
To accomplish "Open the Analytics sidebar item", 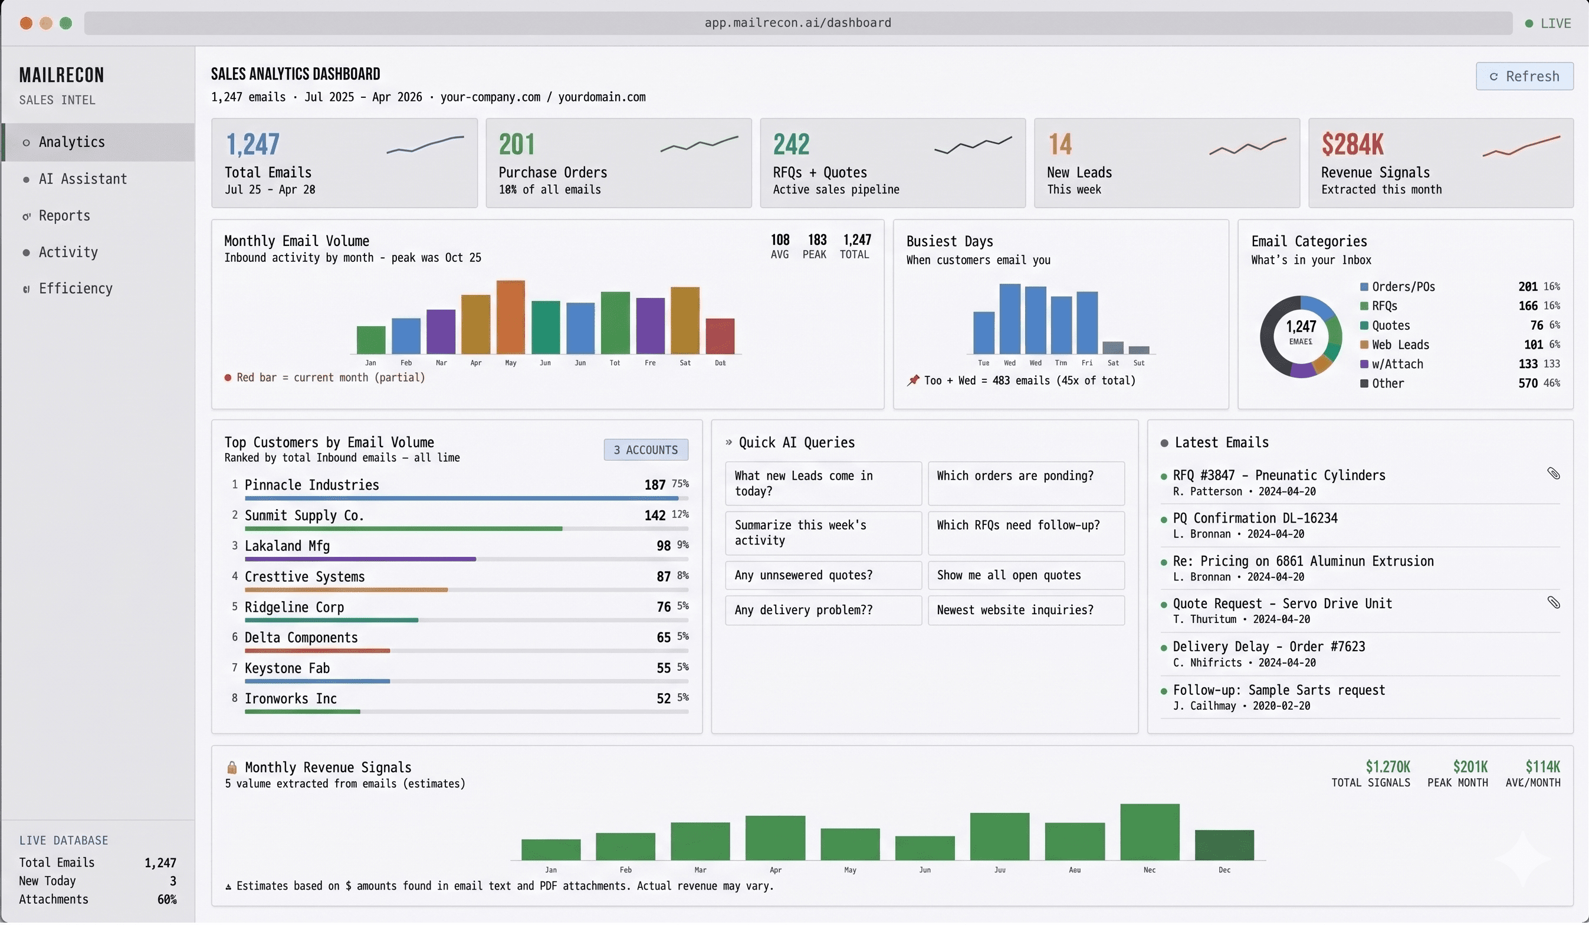I will pos(99,143).
